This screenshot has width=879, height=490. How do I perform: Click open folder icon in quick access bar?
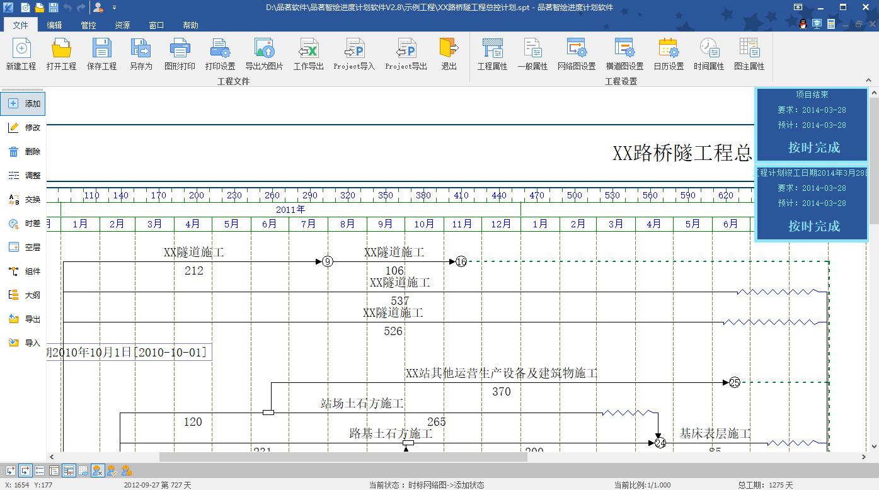(x=40, y=8)
